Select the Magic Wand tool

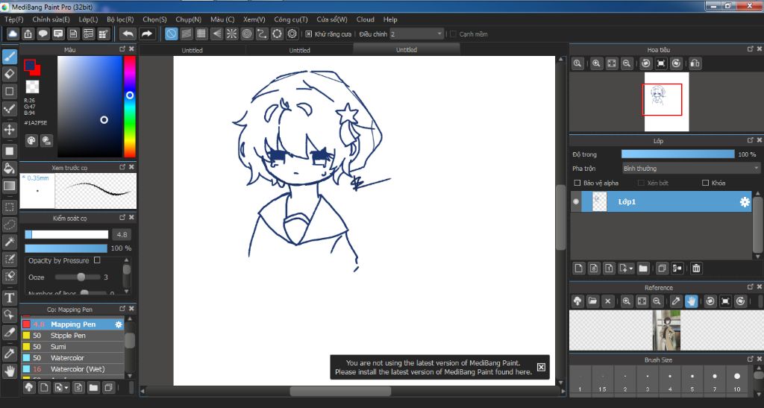point(9,242)
